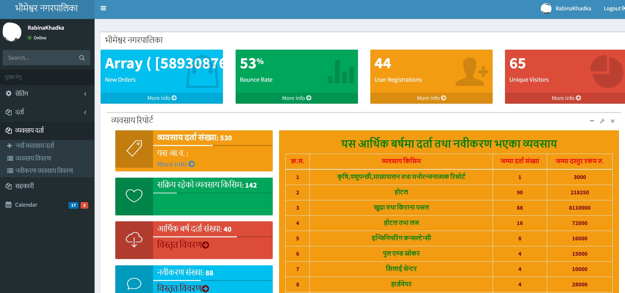Open नवीकरण व्यवसाय विवरण submenu item
The image size is (625, 293).
(x=44, y=171)
